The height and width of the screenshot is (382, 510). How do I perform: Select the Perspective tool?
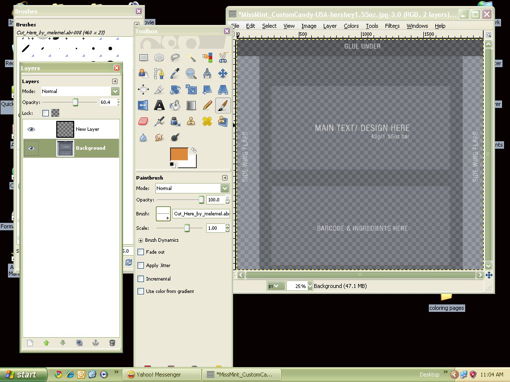pyautogui.click(x=223, y=90)
